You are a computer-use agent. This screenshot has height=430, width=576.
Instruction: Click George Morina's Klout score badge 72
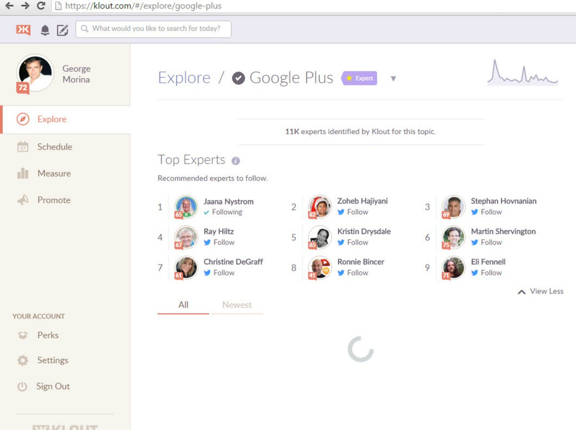tap(23, 88)
